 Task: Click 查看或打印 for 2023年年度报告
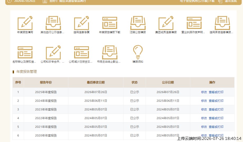[216, 109]
